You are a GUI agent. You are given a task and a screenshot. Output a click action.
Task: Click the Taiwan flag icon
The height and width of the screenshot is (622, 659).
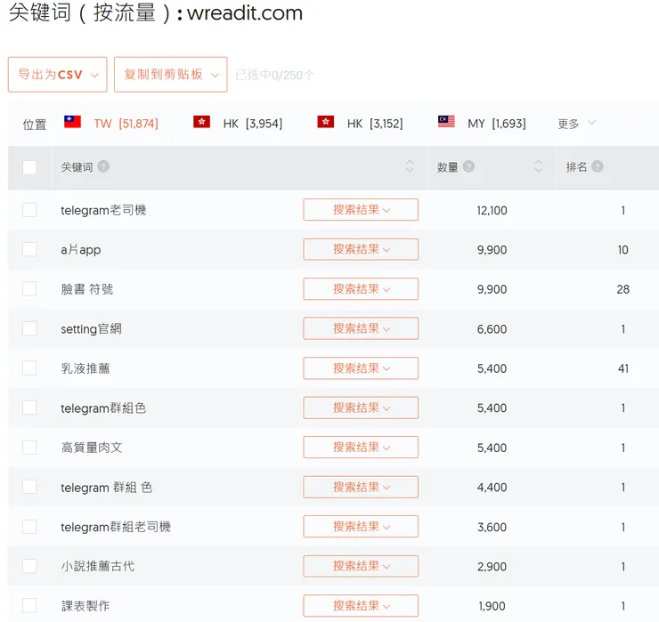point(72,122)
